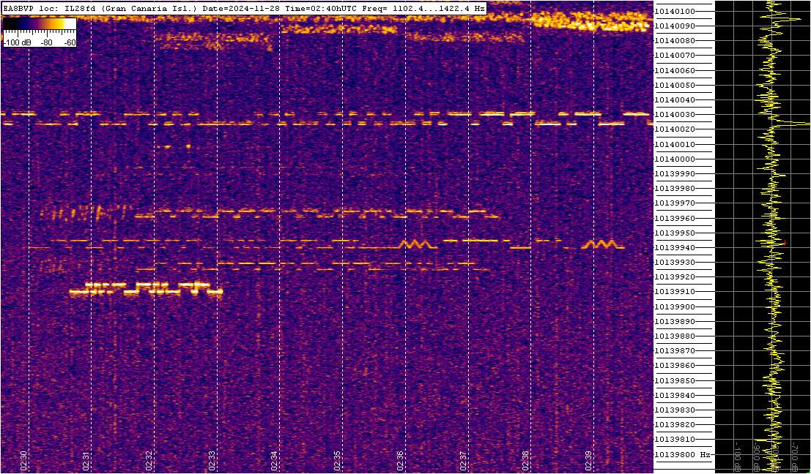Click frequency label 10139950
The width and height of the screenshot is (811, 474).
674,233
